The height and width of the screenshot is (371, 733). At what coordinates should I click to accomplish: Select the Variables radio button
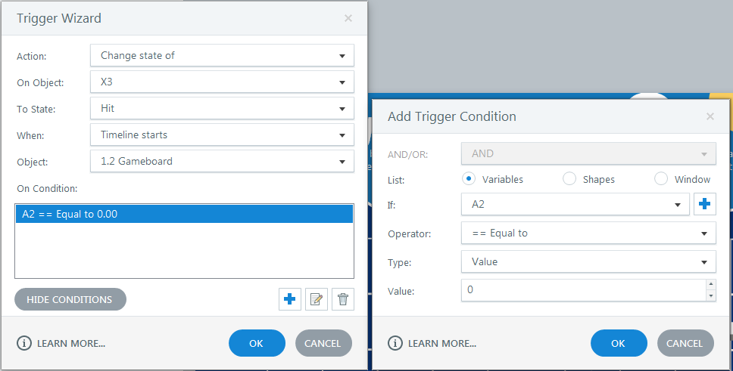point(469,179)
